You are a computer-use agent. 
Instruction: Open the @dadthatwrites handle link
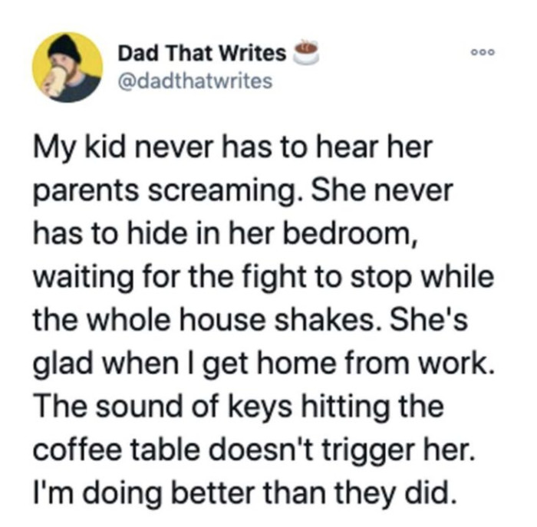pos(195,80)
